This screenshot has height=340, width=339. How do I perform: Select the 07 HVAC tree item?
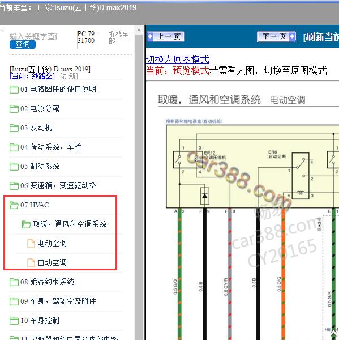[35, 205]
